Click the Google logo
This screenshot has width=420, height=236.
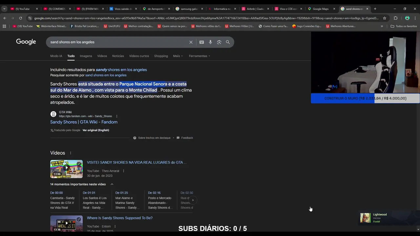pos(26,42)
